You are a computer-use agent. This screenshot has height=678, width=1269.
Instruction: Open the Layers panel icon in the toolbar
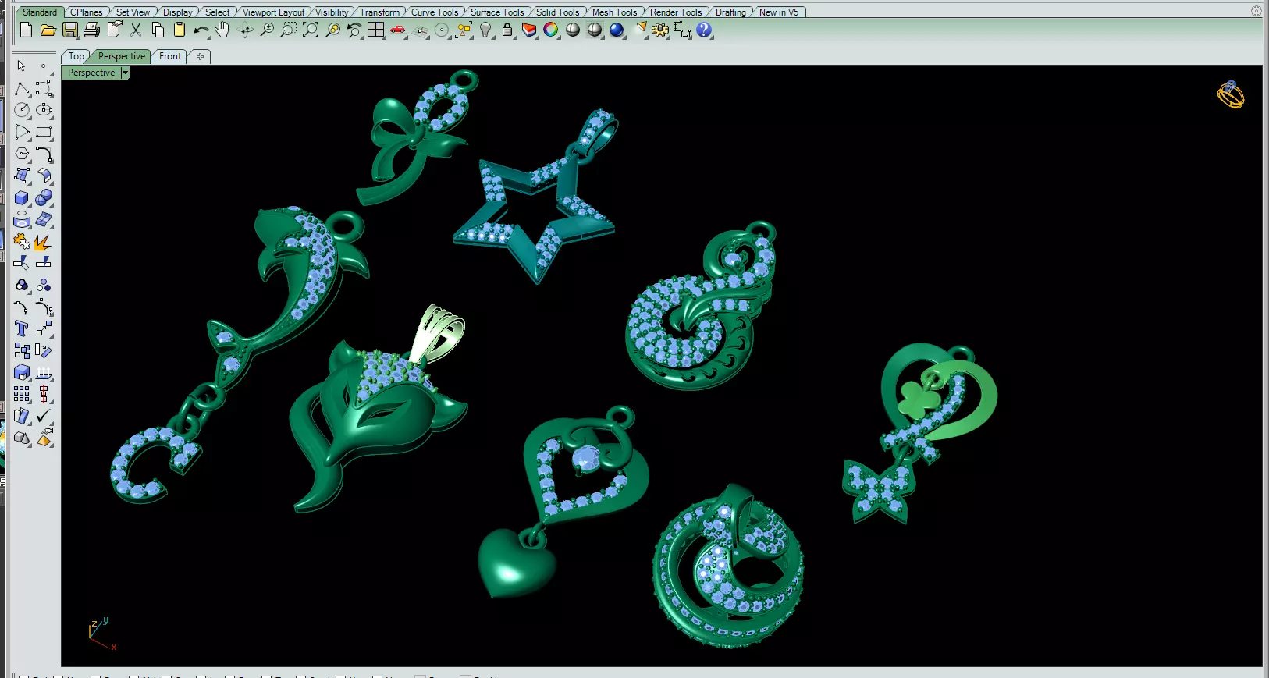tap(529, 30)
